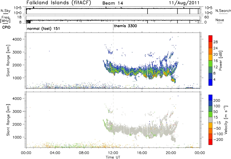Click the '04:00' time axis label
Screen dimensions: 231x159
[x=55, y=153]
